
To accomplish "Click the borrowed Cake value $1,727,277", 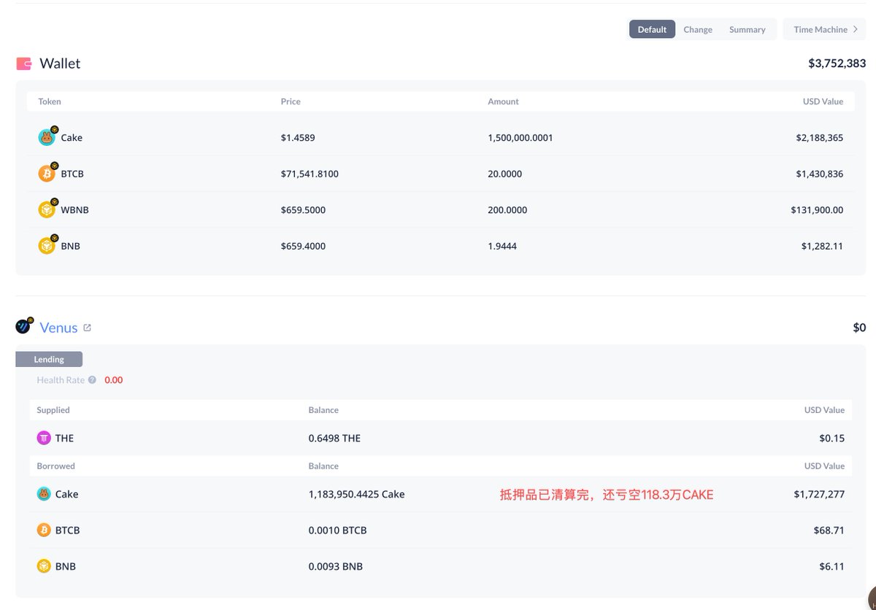I will tap(819, 494).
